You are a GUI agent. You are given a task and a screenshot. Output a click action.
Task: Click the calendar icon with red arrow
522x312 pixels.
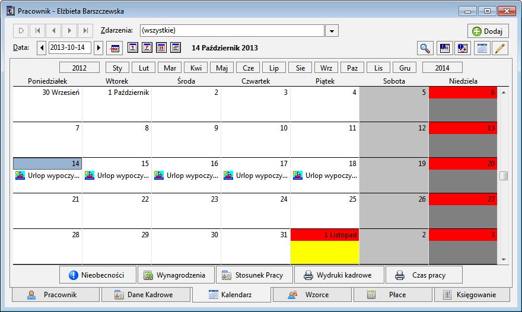tap(463, 48)
